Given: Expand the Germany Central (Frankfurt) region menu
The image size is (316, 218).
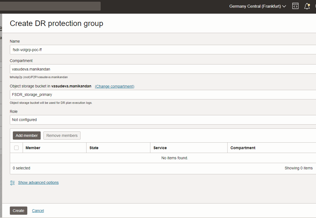Looking at the screenshot, I should (x=257, y=6).
